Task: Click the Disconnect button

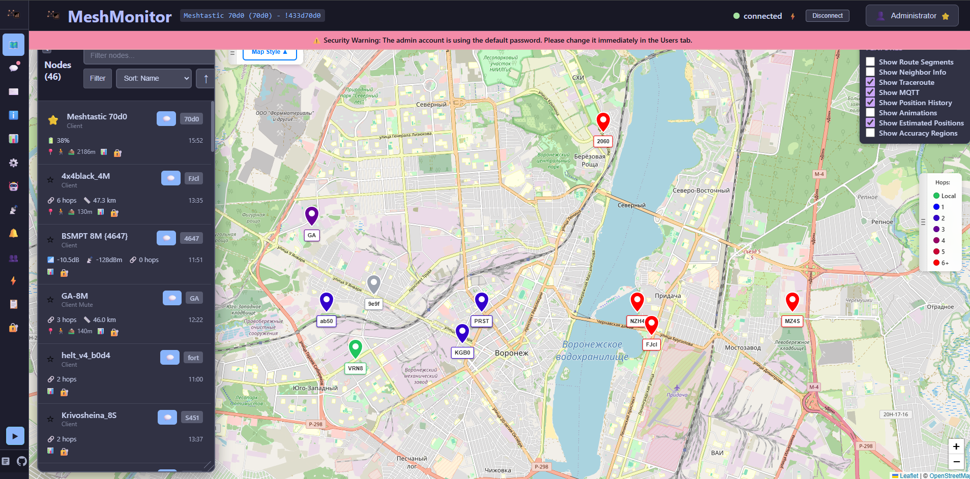Action: pos(827,16)
